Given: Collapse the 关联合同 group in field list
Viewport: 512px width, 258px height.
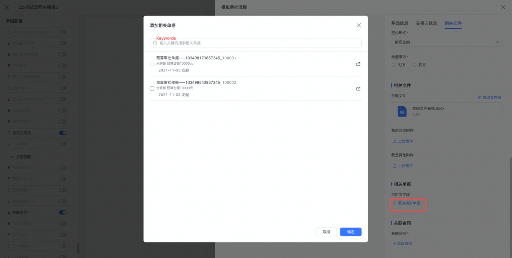Looking at the screenshot, I should point(12,157).
